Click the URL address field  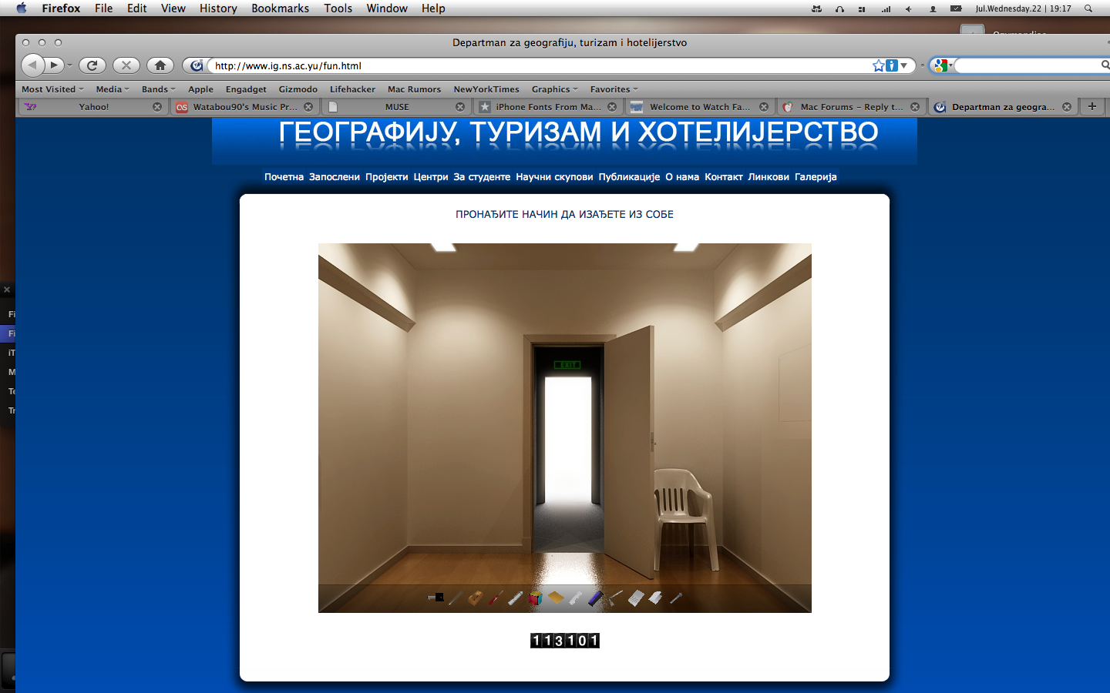(x=540, y=65)
